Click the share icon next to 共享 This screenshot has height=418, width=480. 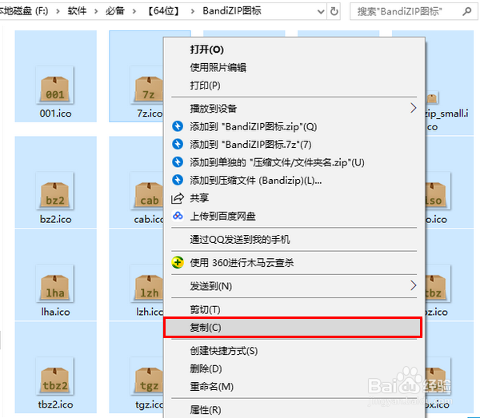tap(178, 198)
